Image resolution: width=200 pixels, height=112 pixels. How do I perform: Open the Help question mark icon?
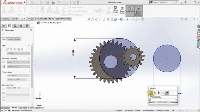click(x=185, y=2)
